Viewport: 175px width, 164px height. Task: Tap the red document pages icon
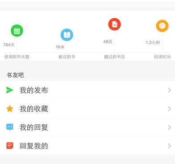click(x=114, y=24)
